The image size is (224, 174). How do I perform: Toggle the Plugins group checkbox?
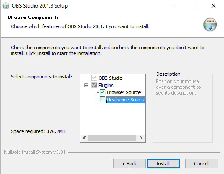(x=94, y=85)
